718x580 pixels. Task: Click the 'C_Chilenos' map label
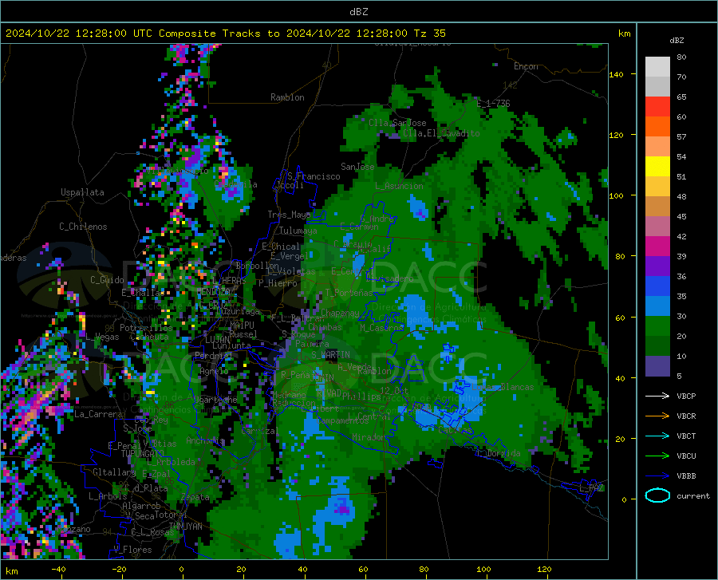[x=83, y=227]
